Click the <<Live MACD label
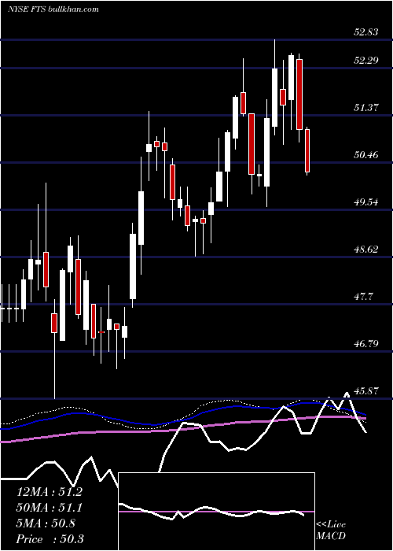 click(331, 531)
